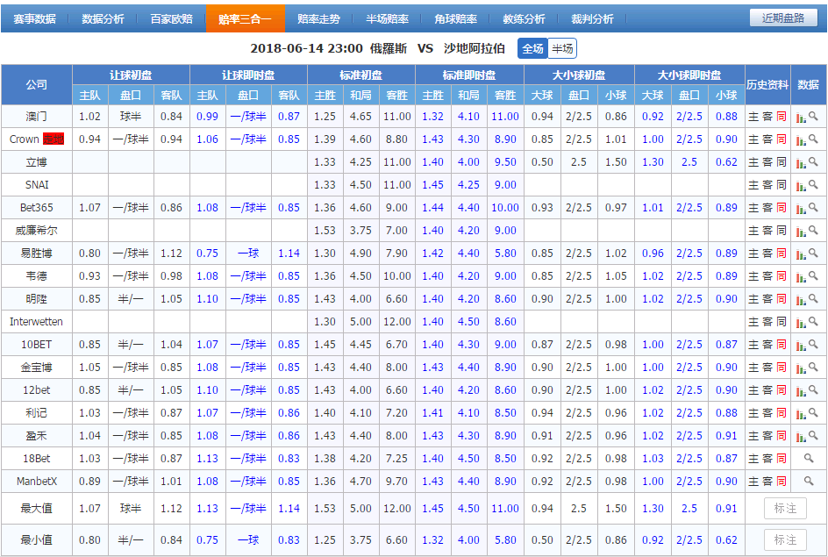Viewport: 828px width, 557px height.
Task: Click the 公司 column header
Action: click(x=37, y=84)
